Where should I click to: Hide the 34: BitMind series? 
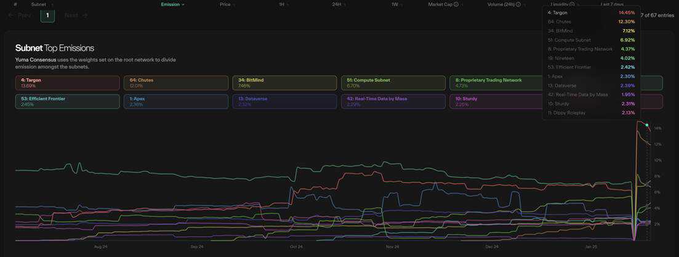click(284, 83)
